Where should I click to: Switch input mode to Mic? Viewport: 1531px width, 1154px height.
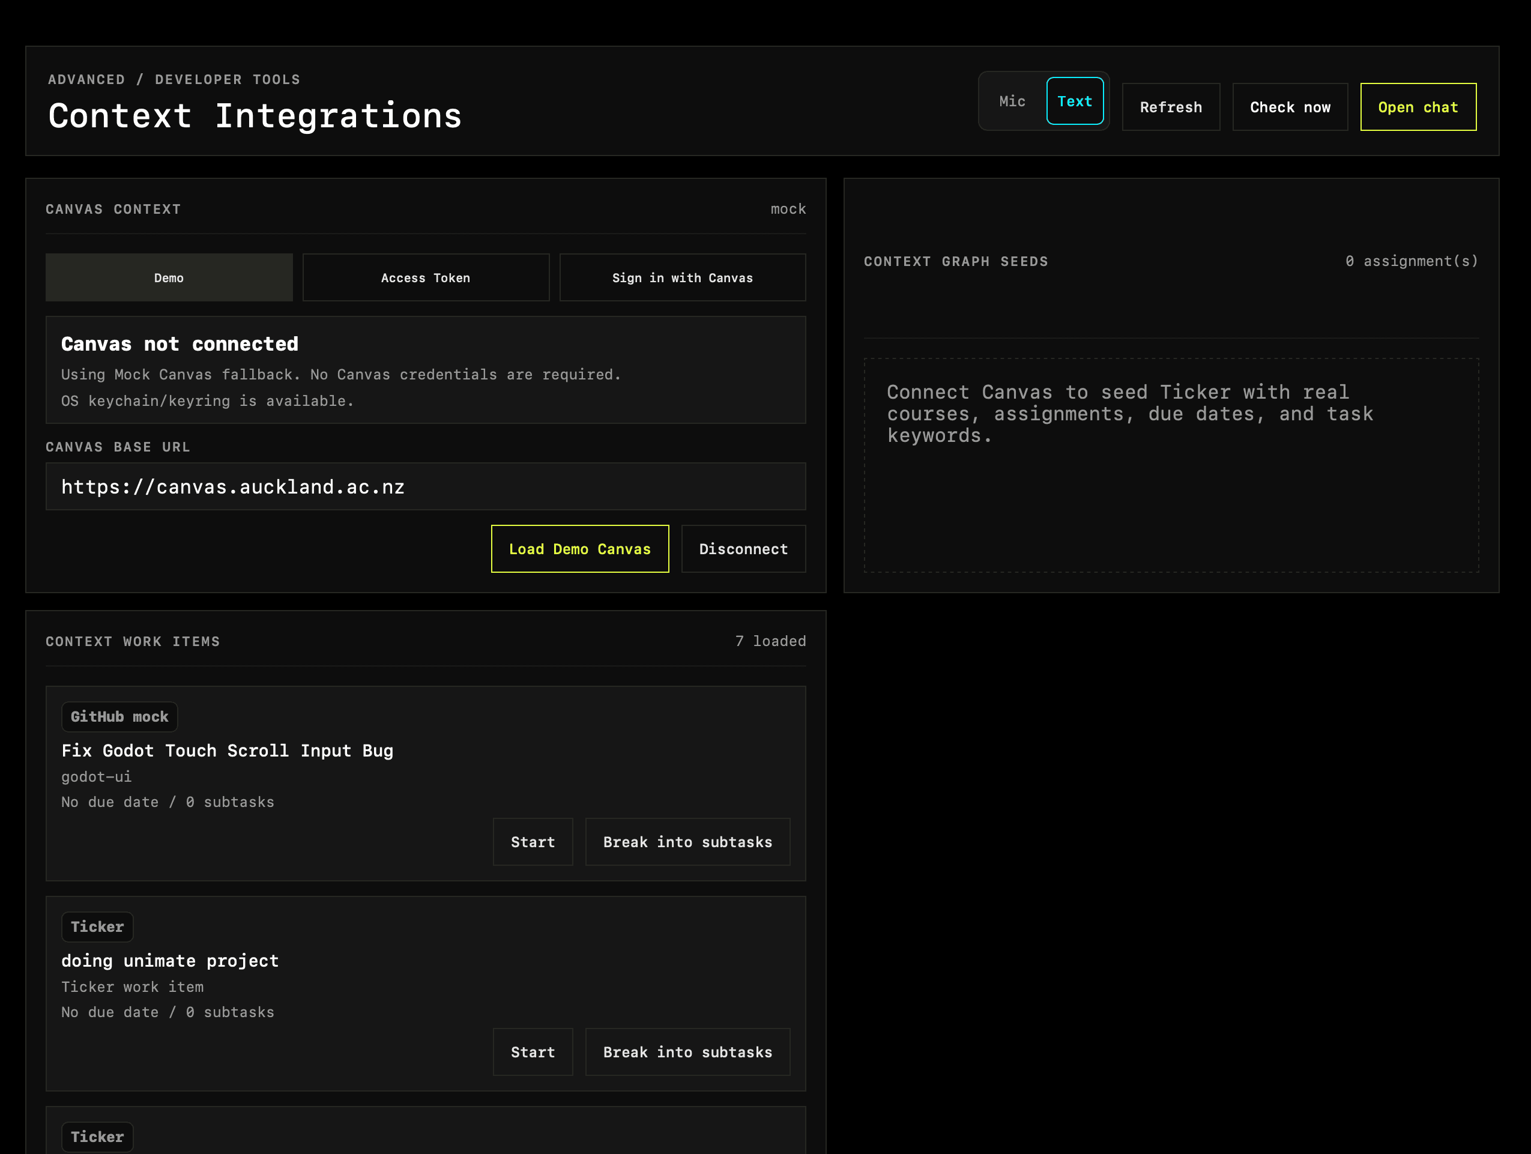tap(1012, 101)
